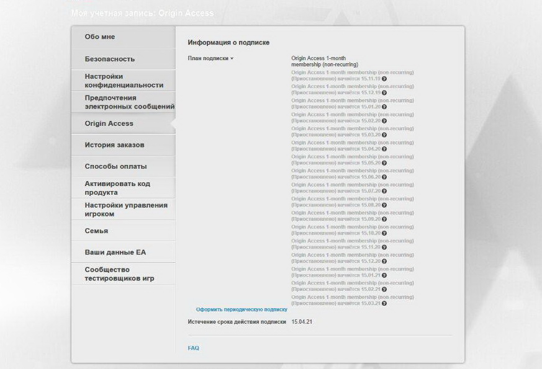Viewport: 542px width, 369px height.
Task: Open the Семья section
Action: tap(124, 231)
